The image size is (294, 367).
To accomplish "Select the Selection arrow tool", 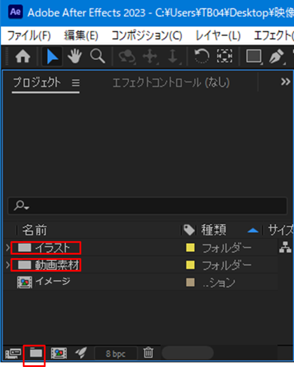I will coord(52,56).
